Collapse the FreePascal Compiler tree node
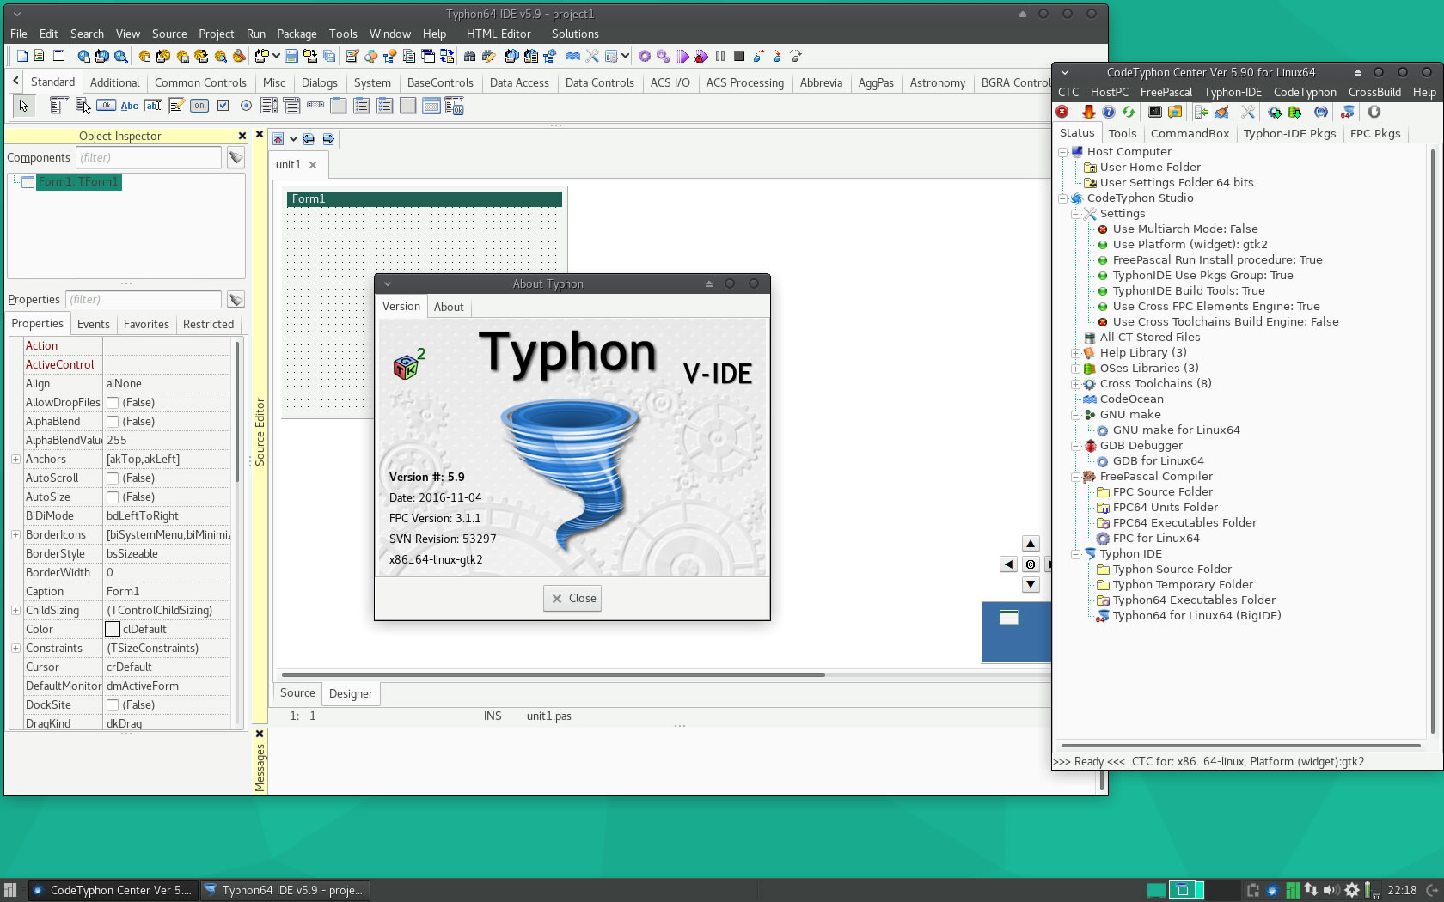Viewport: 1444px width, 902px height. (x=1076, y=477)
